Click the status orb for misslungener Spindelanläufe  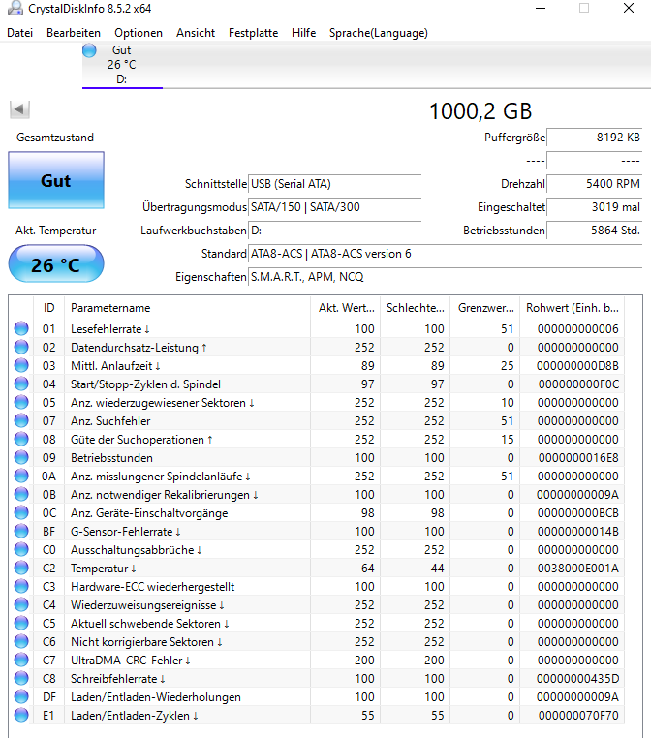pyautogui.click(x=21, y=476)
